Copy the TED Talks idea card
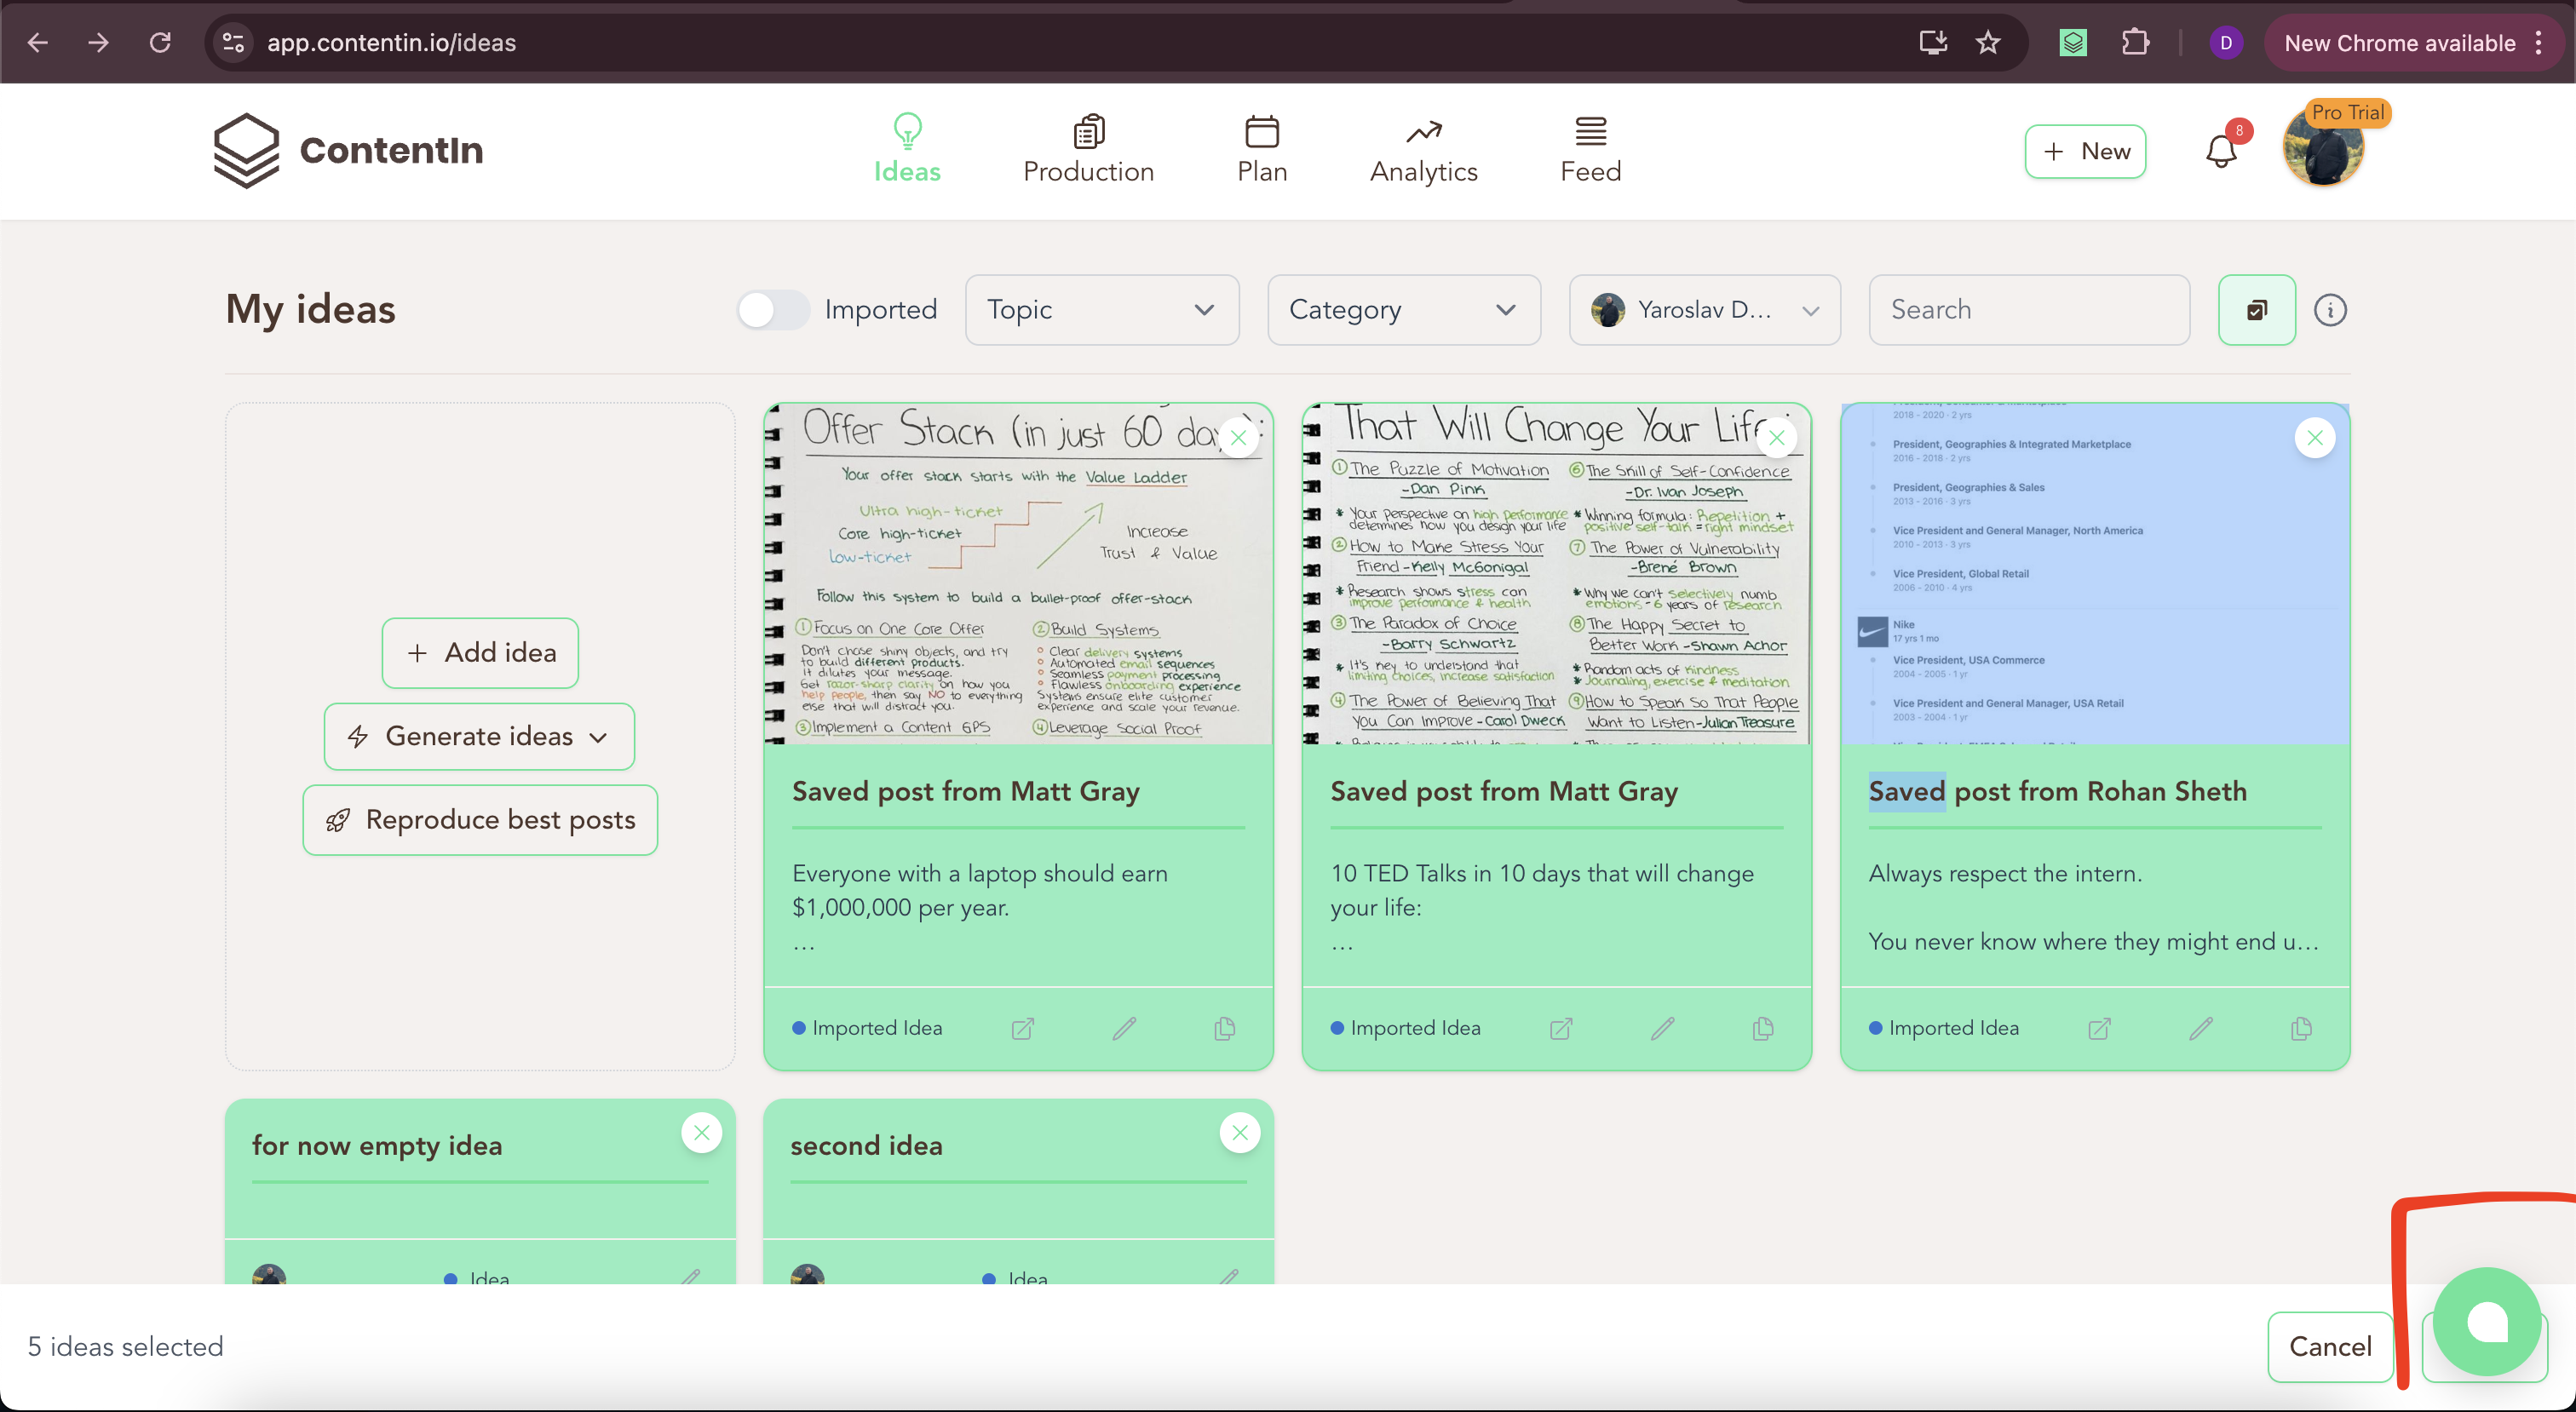 (1763, 1028)
